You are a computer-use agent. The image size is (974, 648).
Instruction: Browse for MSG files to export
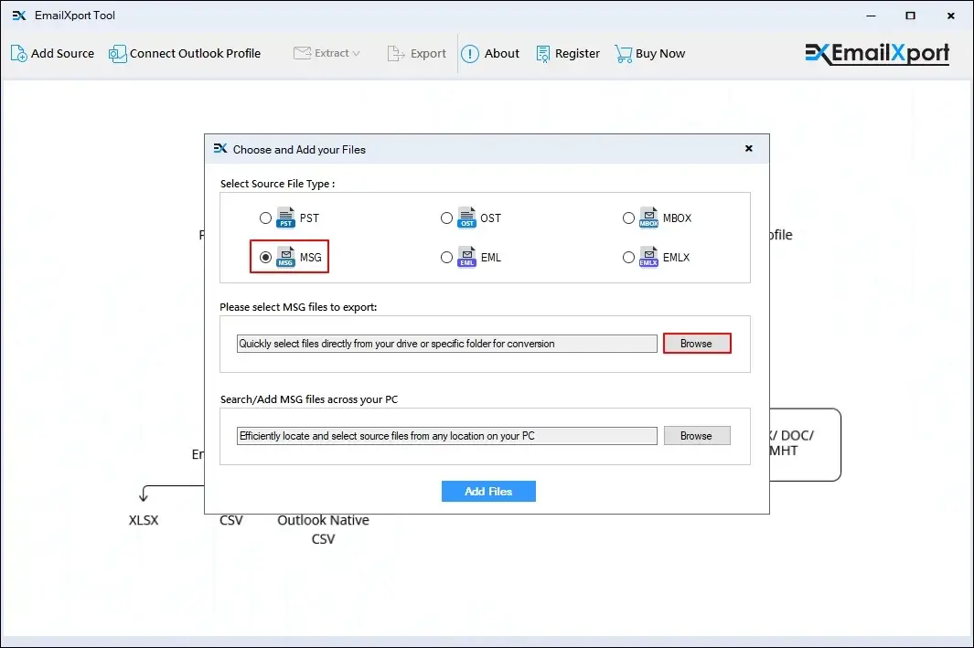tap(697, 343)
